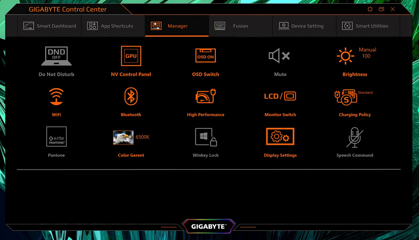Click the 'Charging Policy' label
The height and width of the screenshot is (240, 419).
pyautogui.click(x=355, y=114)
